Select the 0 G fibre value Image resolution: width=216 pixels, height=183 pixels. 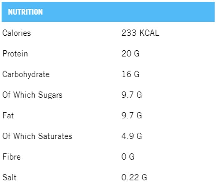[128, 157]
